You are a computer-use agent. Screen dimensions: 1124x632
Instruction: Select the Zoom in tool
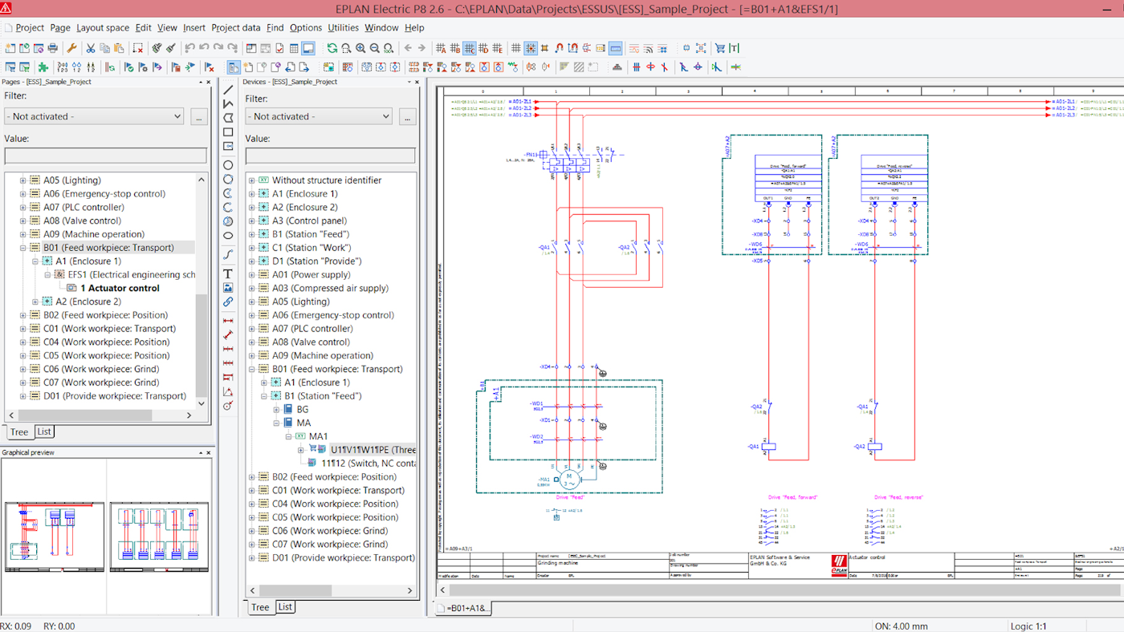(360, 47)
